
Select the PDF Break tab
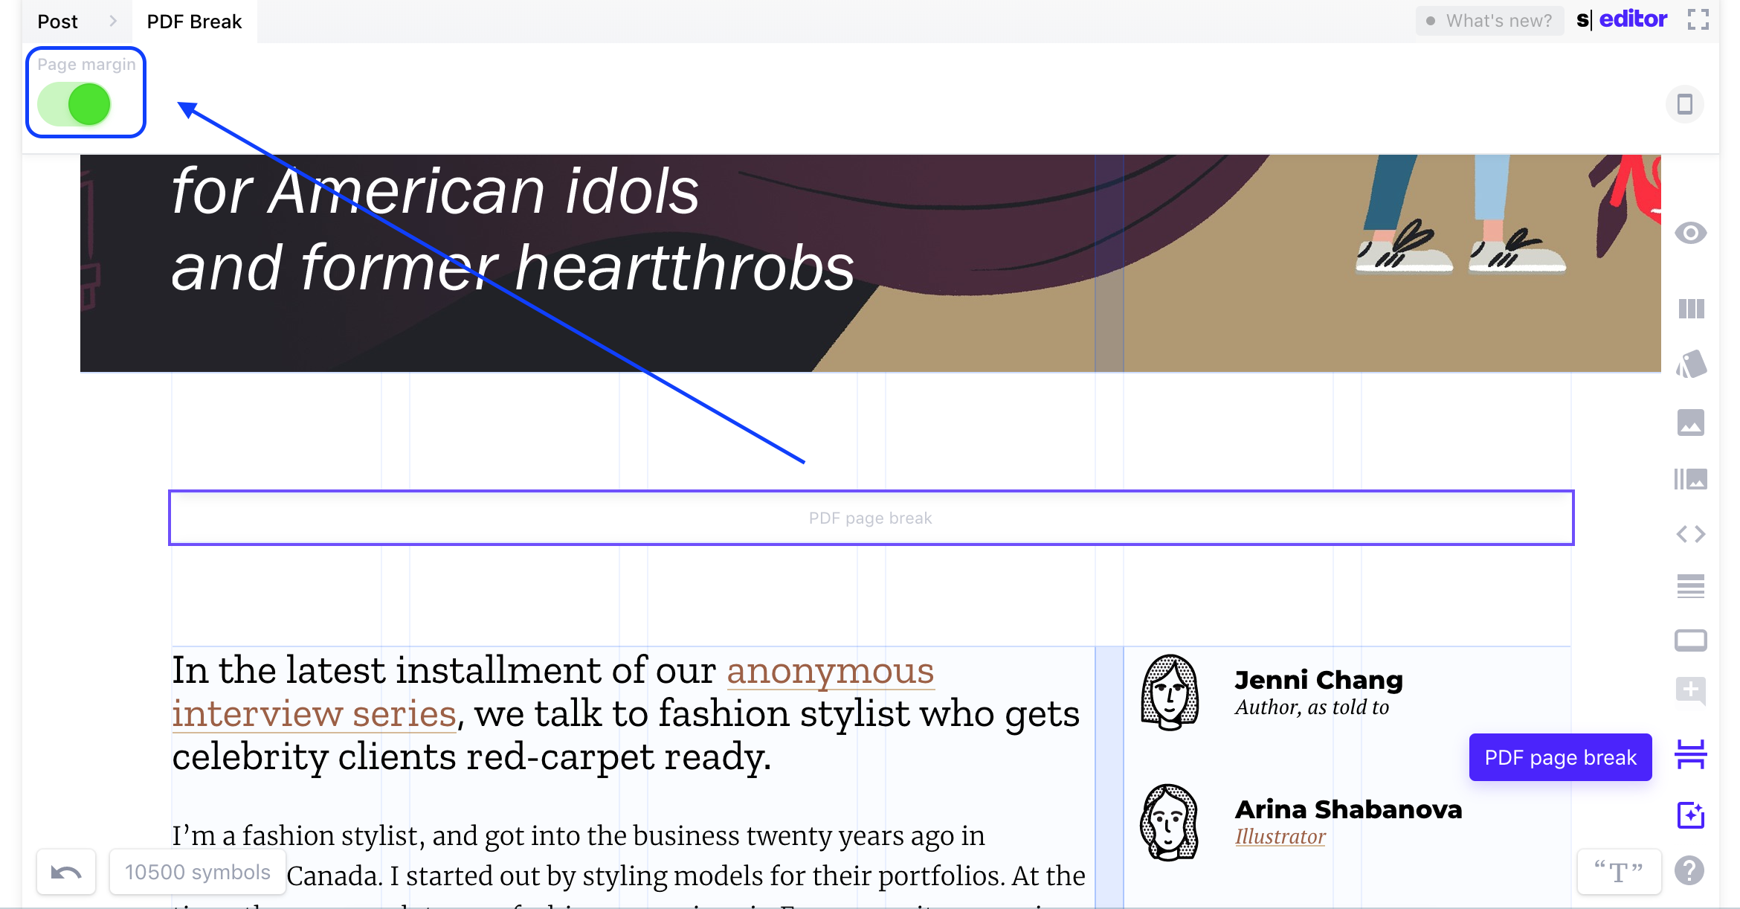coord(194,22)
